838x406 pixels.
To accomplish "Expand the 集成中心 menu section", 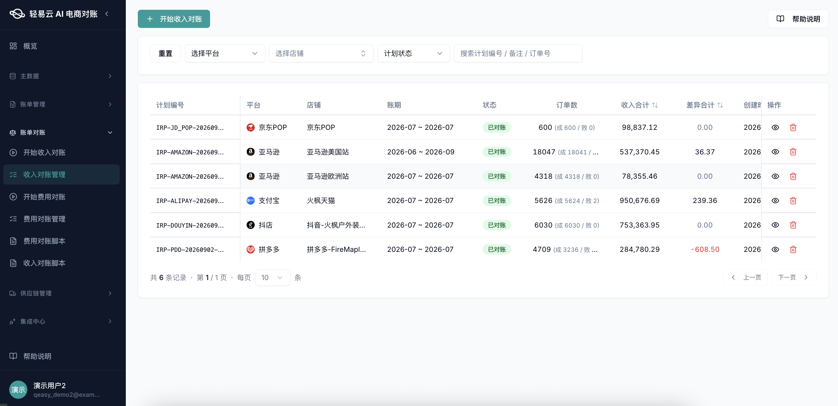I will (61, 321).
